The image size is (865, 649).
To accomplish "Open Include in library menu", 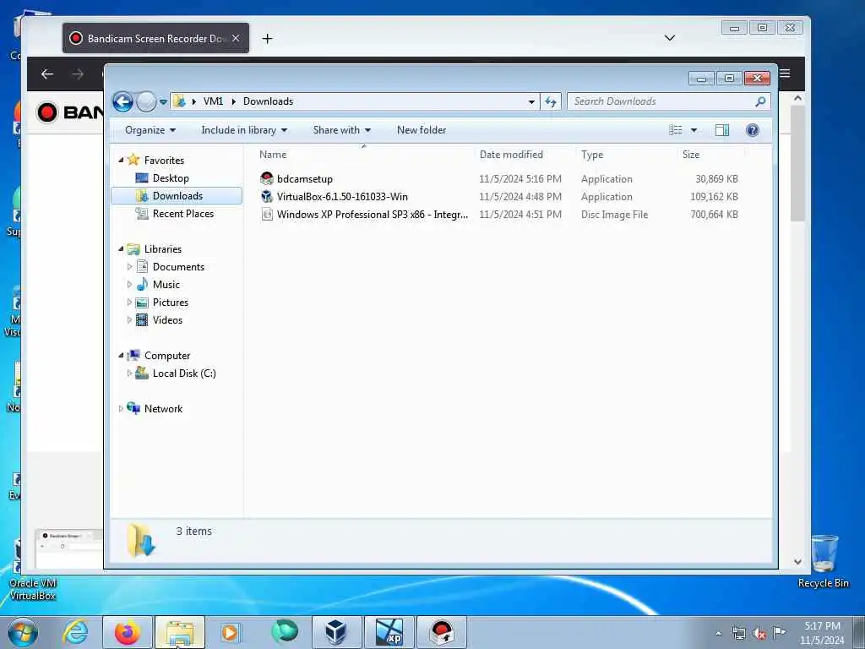I will tap(244, 130).
